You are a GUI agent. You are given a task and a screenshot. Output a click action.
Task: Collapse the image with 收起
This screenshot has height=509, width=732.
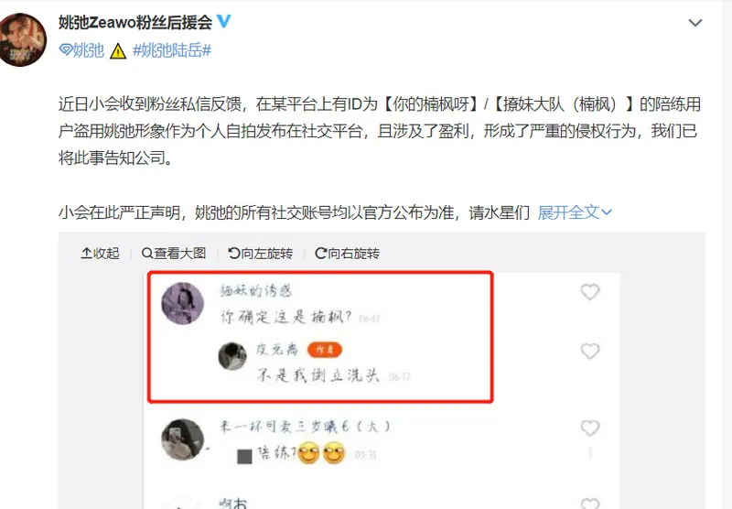coord(100,253)
